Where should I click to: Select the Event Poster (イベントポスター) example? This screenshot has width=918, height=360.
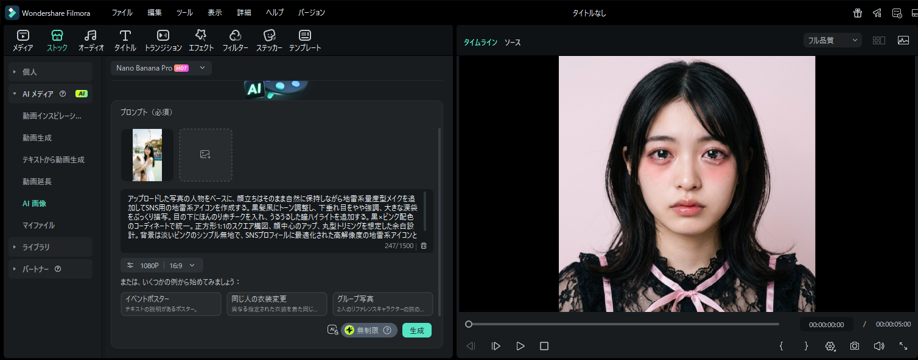click(x=171, y=303)
